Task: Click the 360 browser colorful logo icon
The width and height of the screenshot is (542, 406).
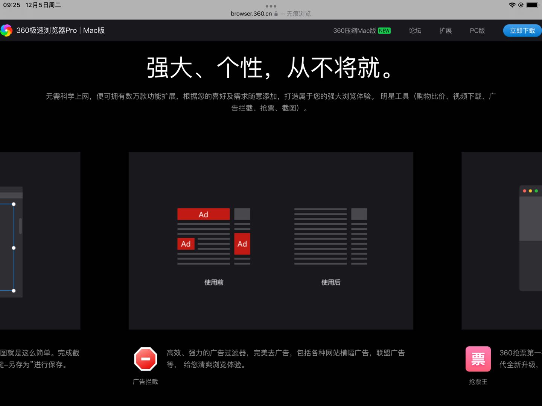Action: click(6, 30)
